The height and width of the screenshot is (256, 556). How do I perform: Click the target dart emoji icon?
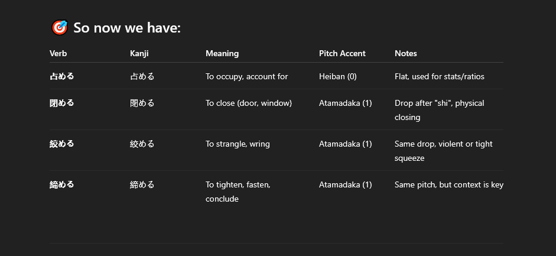60,28
